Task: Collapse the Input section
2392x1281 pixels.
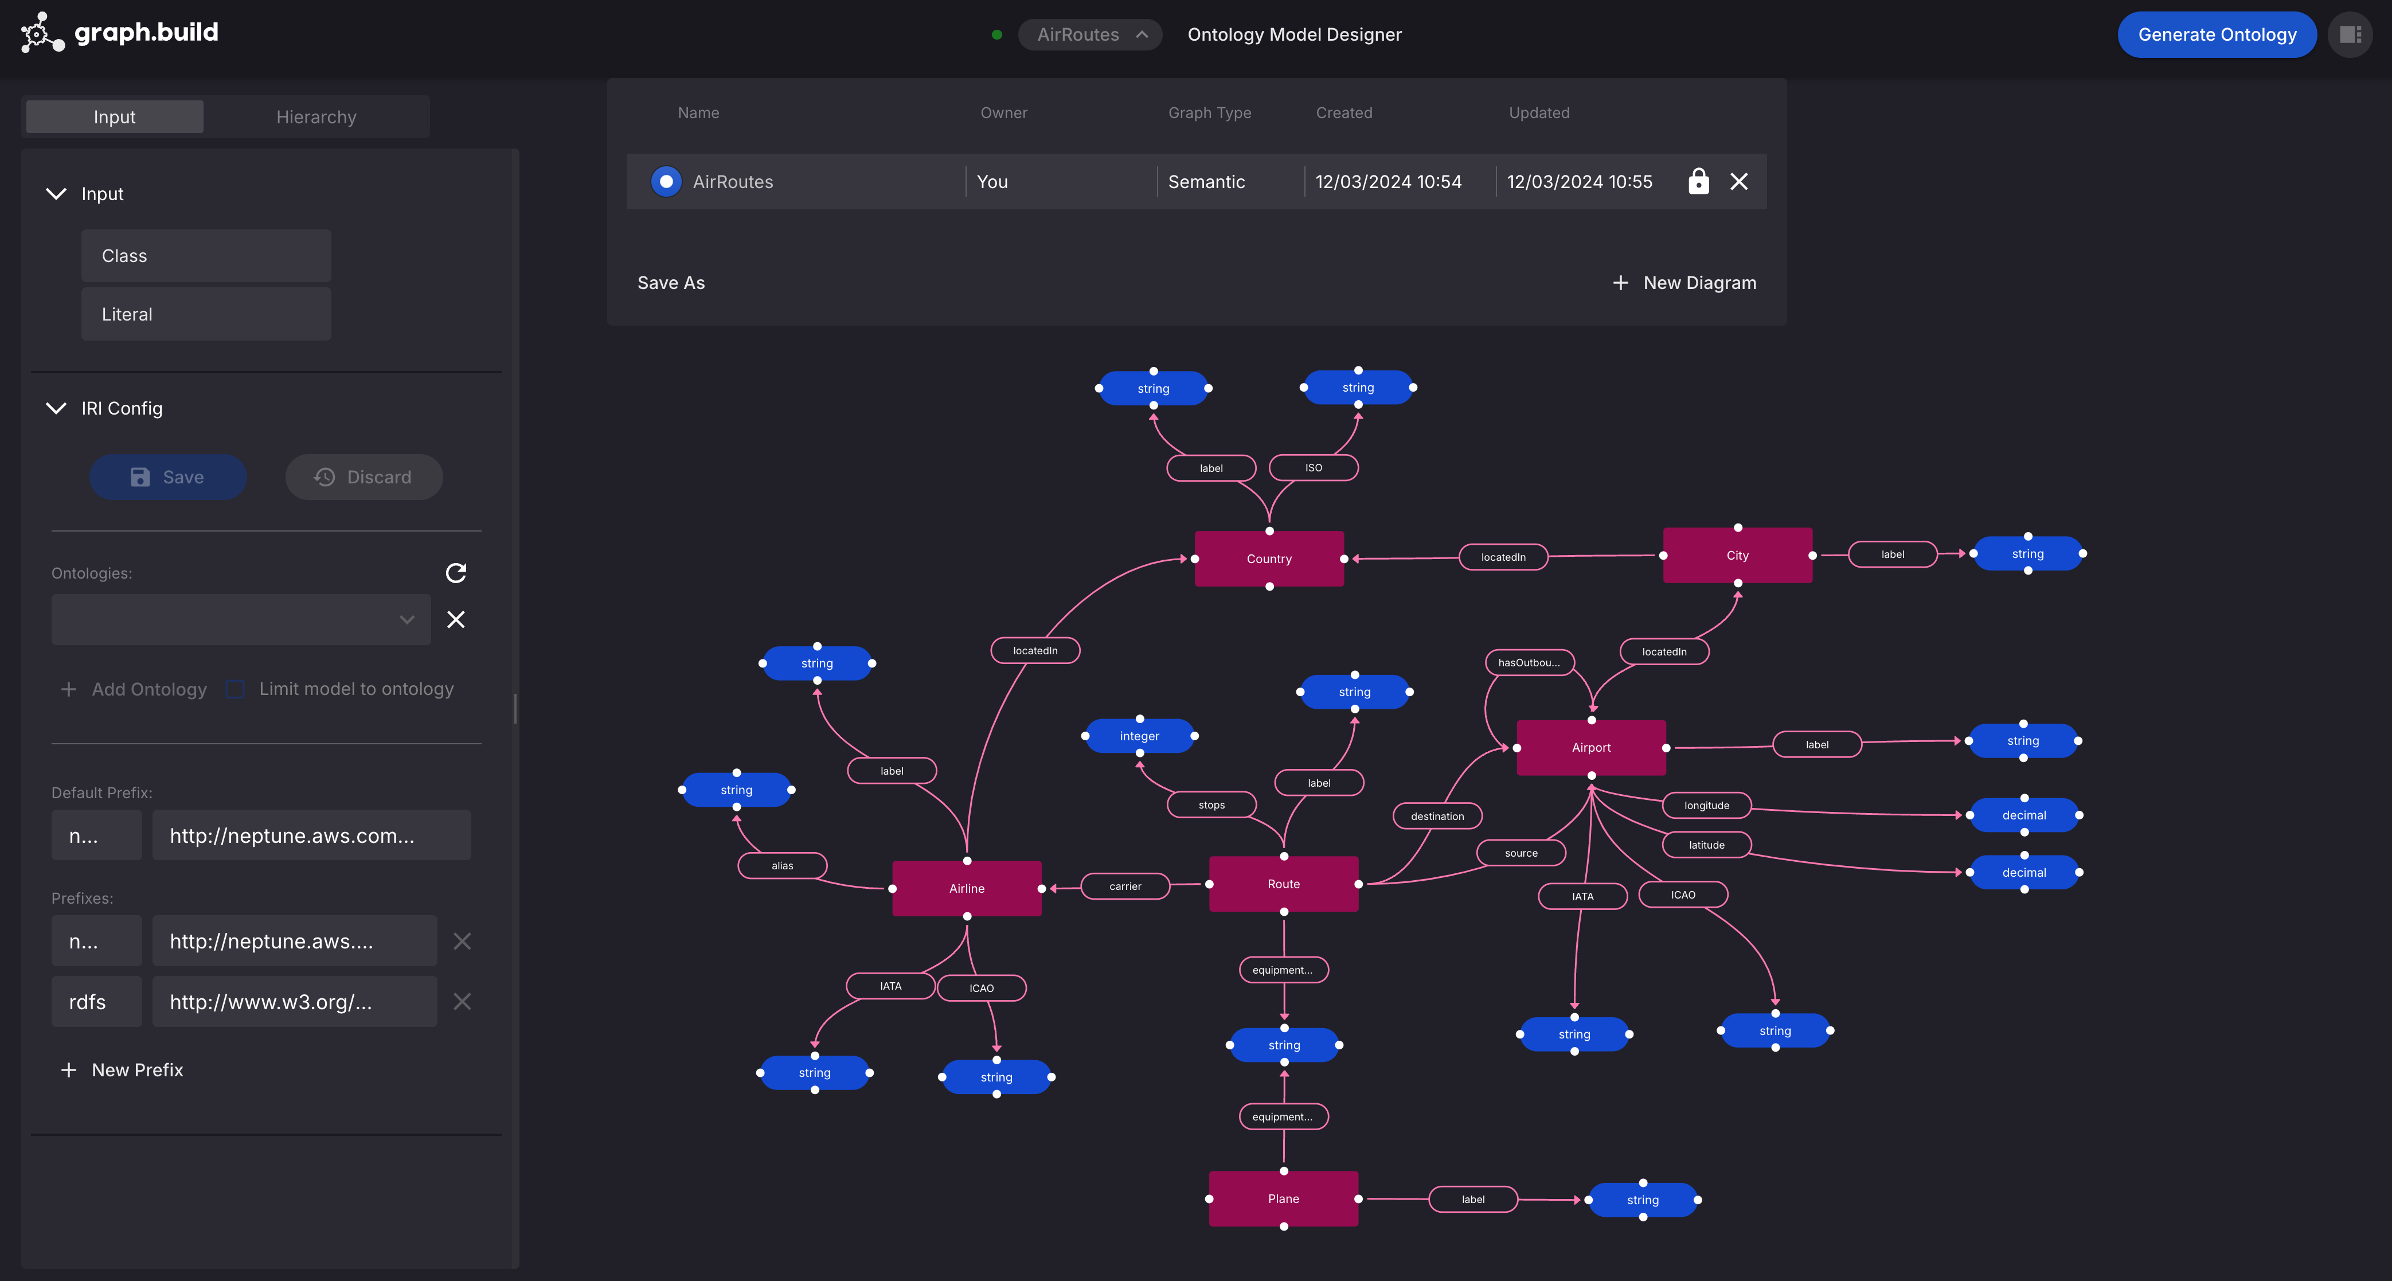Action: [56, 193]
